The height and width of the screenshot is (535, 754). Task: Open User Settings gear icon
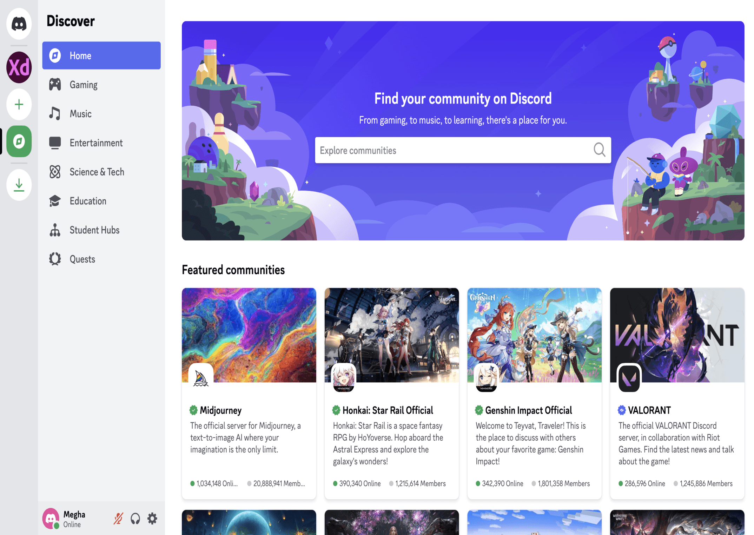pyautogui.click(x=152, y=519)
